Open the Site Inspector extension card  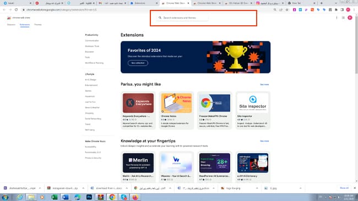click(x=253, y=110)
